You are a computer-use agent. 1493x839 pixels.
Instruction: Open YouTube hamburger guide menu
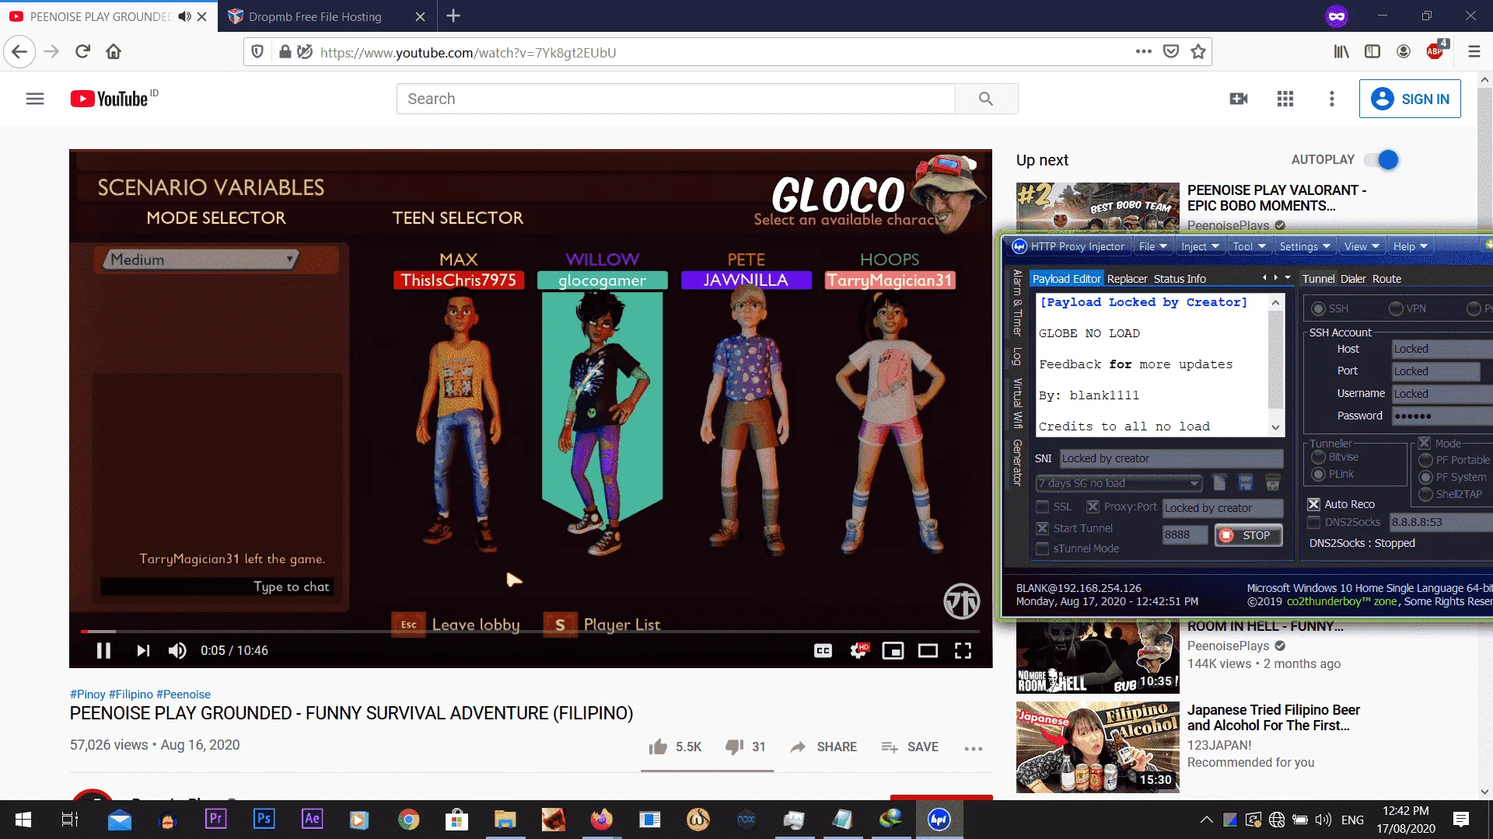(x=35, y=99)
